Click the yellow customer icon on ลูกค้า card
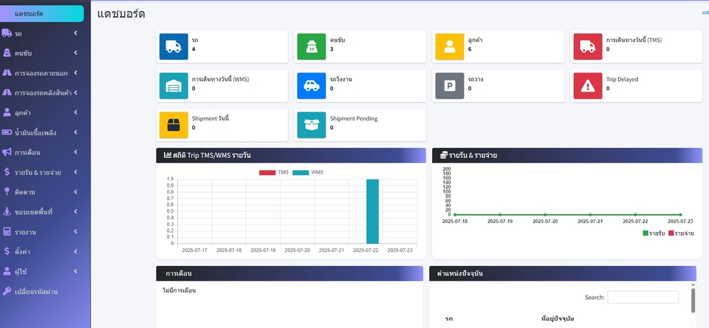The image size is (709, 328). pos(449,46)
